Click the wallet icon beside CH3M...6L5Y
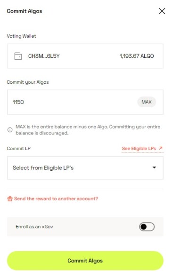This screenshot has width=172, height=278. (18, 56)
